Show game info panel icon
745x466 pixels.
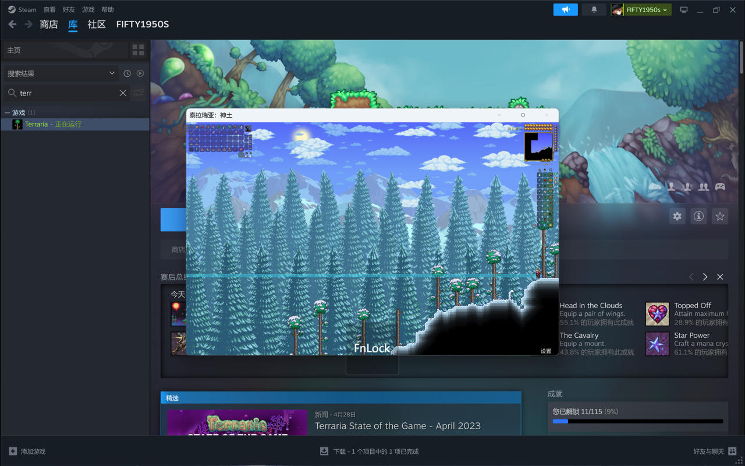(698, 217)
